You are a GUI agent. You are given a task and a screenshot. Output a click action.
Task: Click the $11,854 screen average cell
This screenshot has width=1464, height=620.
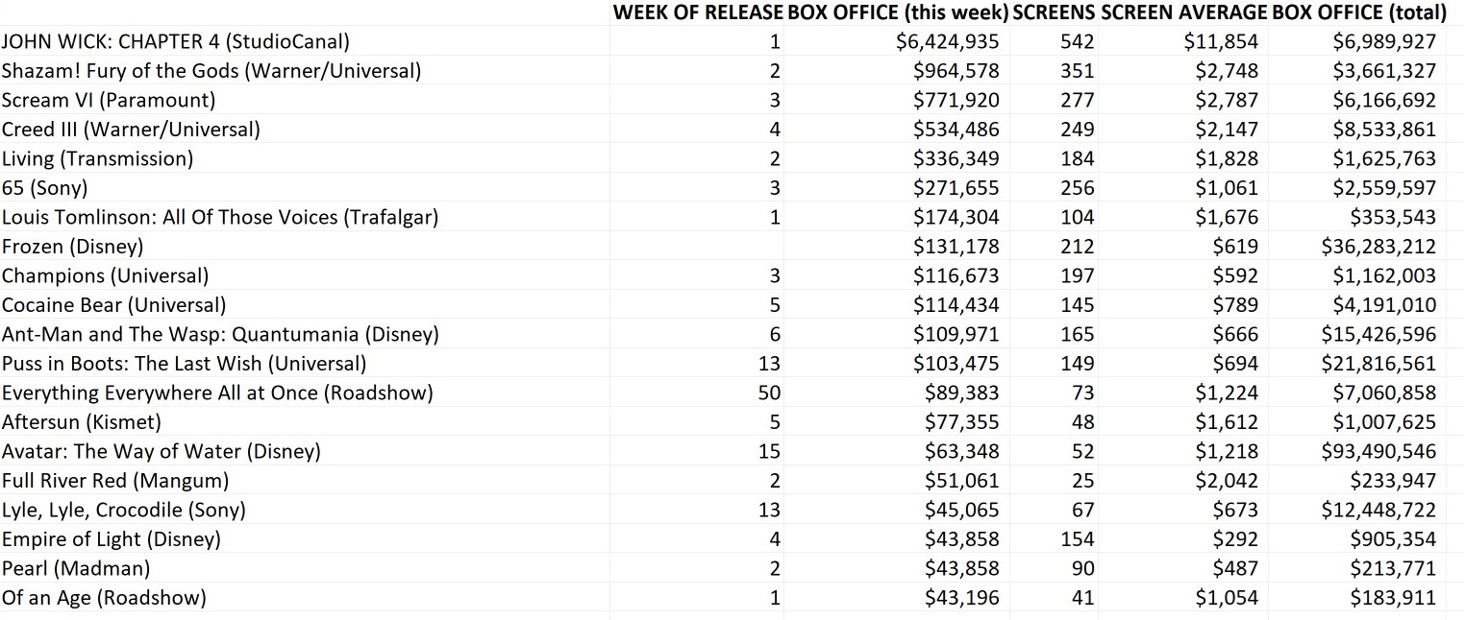pos(1220,41)
